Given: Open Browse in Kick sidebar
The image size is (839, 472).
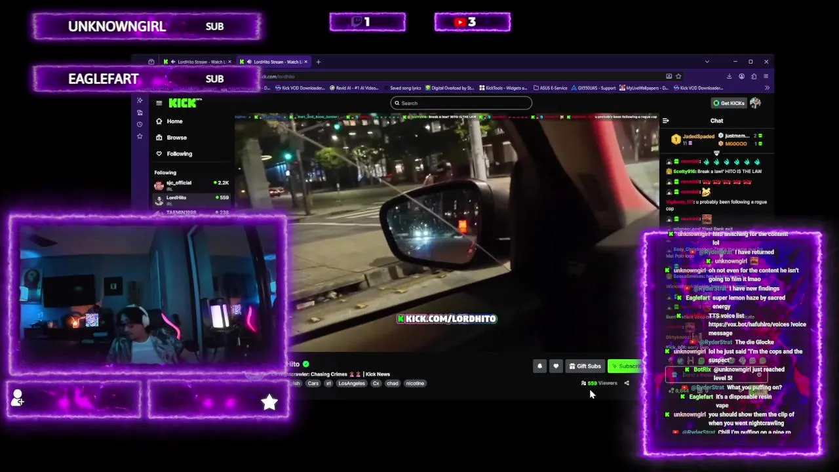Looking at the screenshot, I should [x=171, y=138].
